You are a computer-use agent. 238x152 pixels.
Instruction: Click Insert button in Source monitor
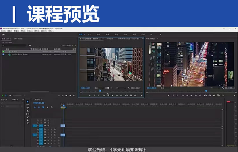pos(126,96)
